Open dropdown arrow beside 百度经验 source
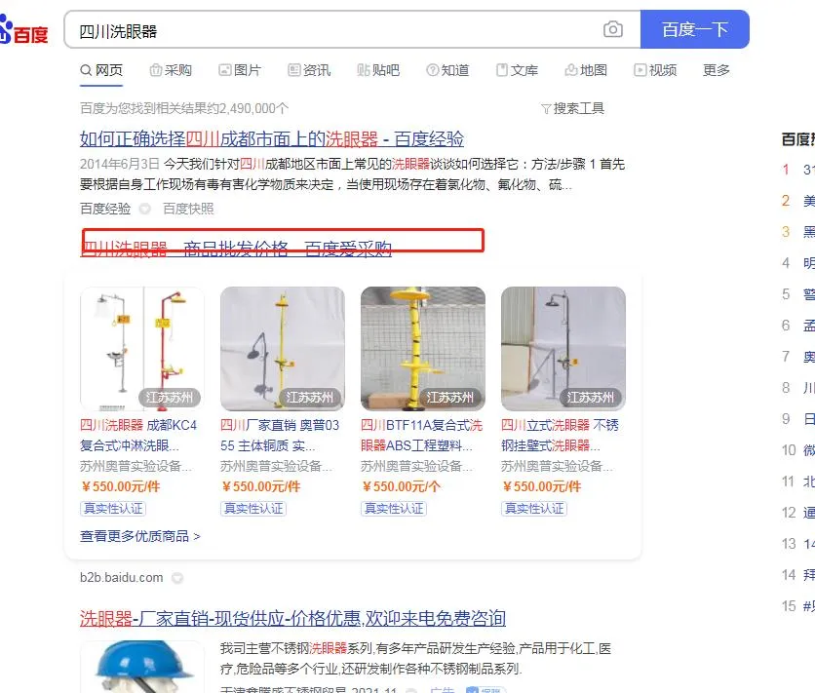815x693 pixels. (145, 209)
